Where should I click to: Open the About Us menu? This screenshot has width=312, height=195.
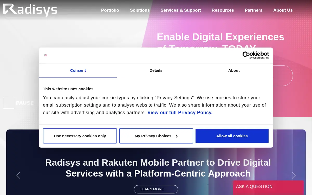coord(283,10)
